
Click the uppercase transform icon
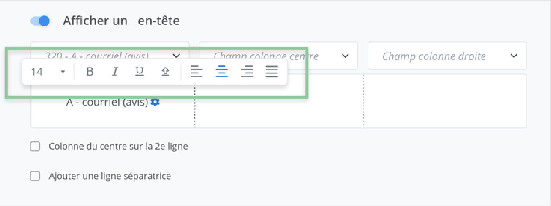click(x=165, y=72)
